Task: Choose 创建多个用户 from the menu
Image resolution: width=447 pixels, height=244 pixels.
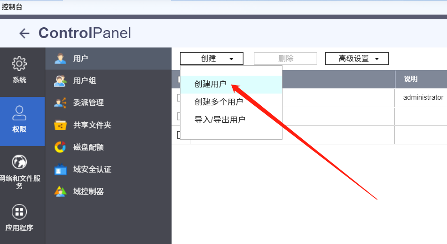Action: click(219, 102)
